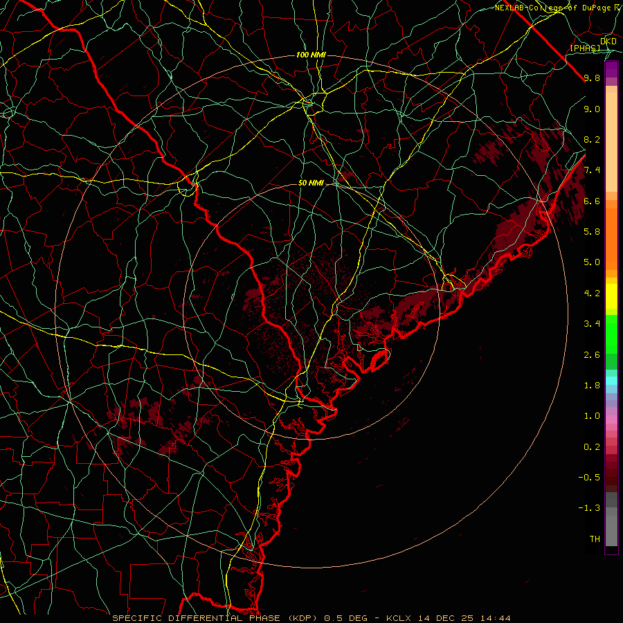623x623 pixels.
Task: Pick the yellow swatch beside 4.2 on color bar
Action: pos(611,296)
